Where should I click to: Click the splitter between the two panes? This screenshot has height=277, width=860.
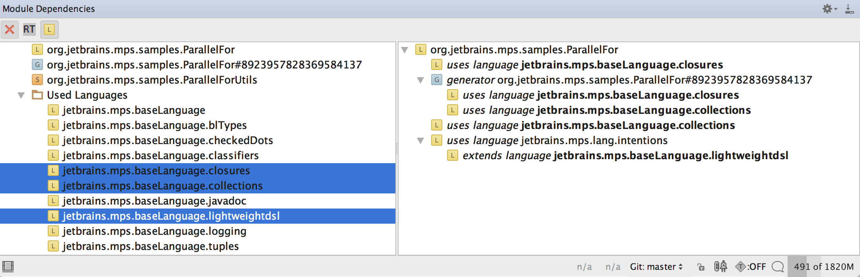click(x=397, y=148)
